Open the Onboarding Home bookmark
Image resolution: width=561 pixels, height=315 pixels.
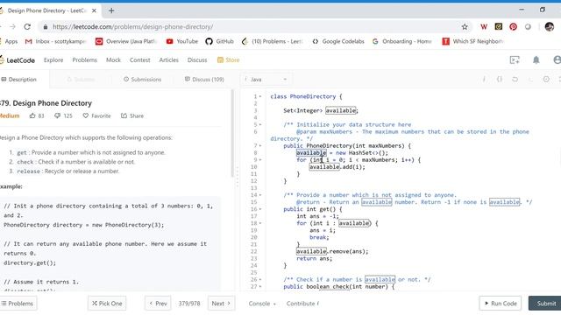pyautogui.click(x=401, y=41)
